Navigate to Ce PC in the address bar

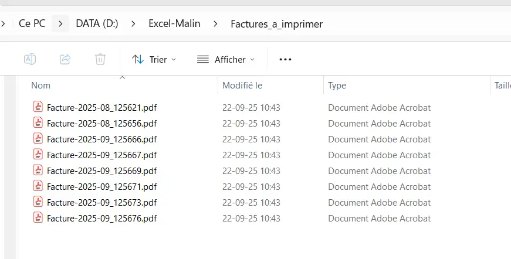(32, 24)
